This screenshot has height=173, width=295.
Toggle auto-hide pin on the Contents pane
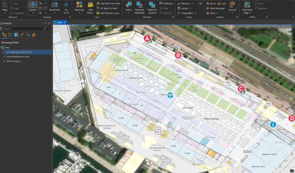46,23
